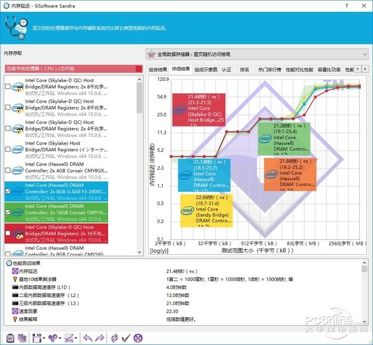The image size is (373, 345).
Task: Click the back arrow icon
Action: pyautogui.click(x=88, y=338)
